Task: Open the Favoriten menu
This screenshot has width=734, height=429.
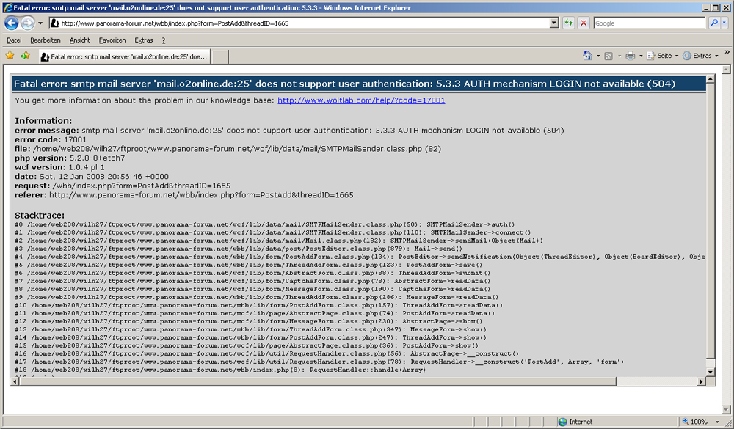Action: (112, 40)
